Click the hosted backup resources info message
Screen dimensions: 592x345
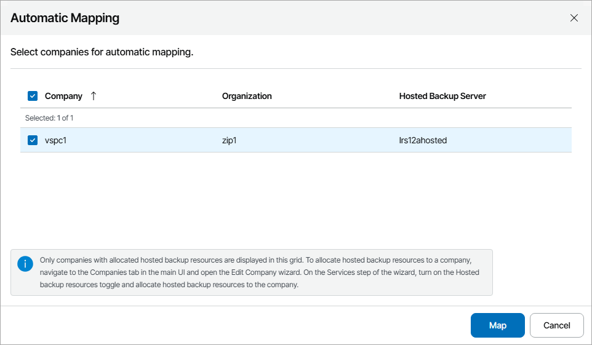[x=258, y=272]
